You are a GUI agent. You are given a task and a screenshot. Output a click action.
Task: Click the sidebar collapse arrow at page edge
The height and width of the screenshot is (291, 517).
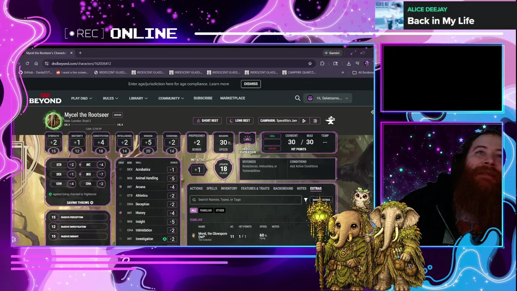click(372, 112)
